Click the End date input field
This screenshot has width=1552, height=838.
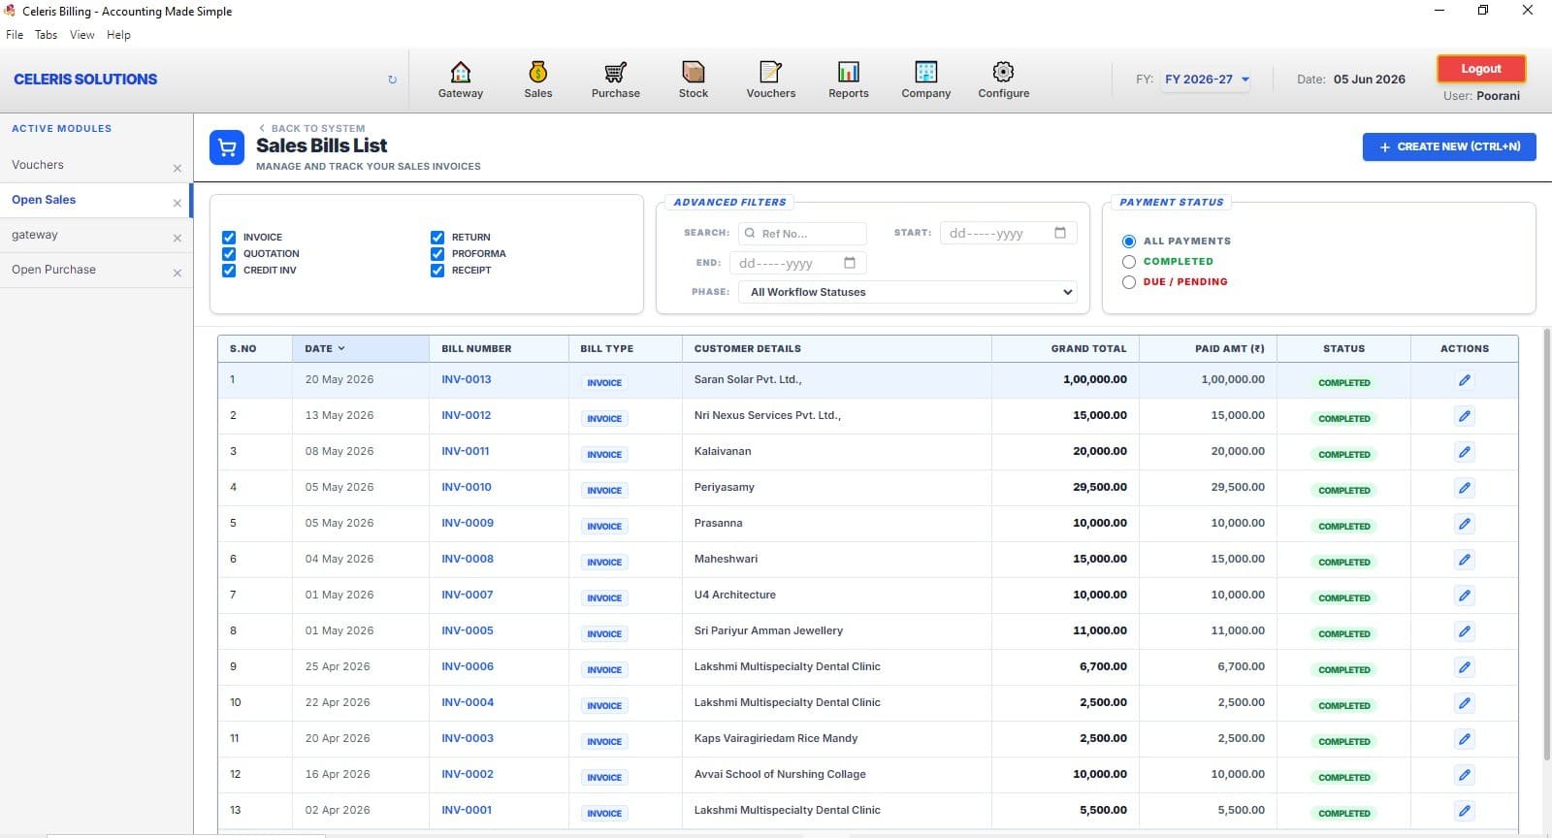point(797,263)
